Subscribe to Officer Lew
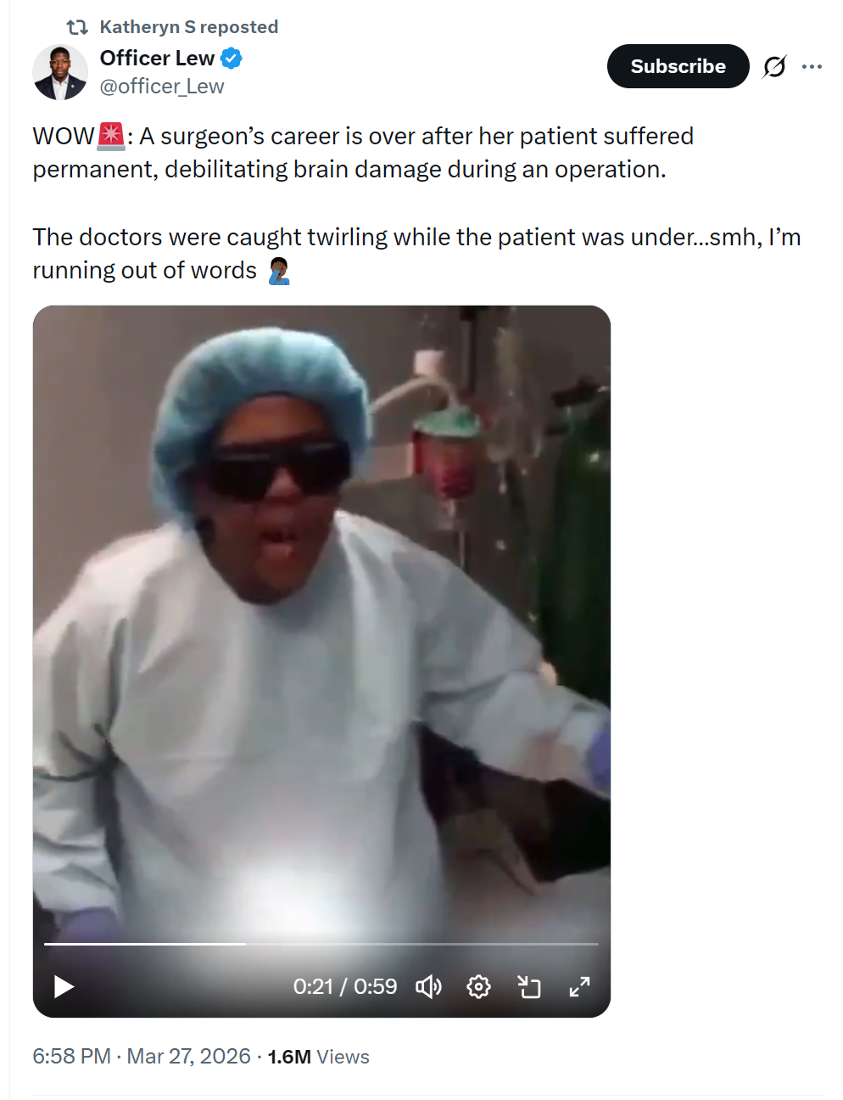843x1100 pixels. [678, 66]
